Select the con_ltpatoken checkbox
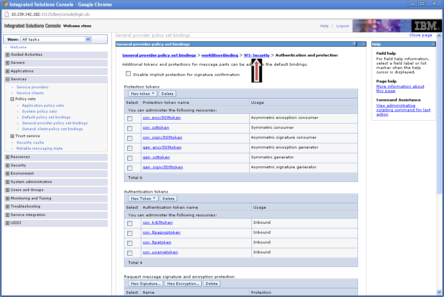Screen dimensions: 444x297 tap(130, 243)
